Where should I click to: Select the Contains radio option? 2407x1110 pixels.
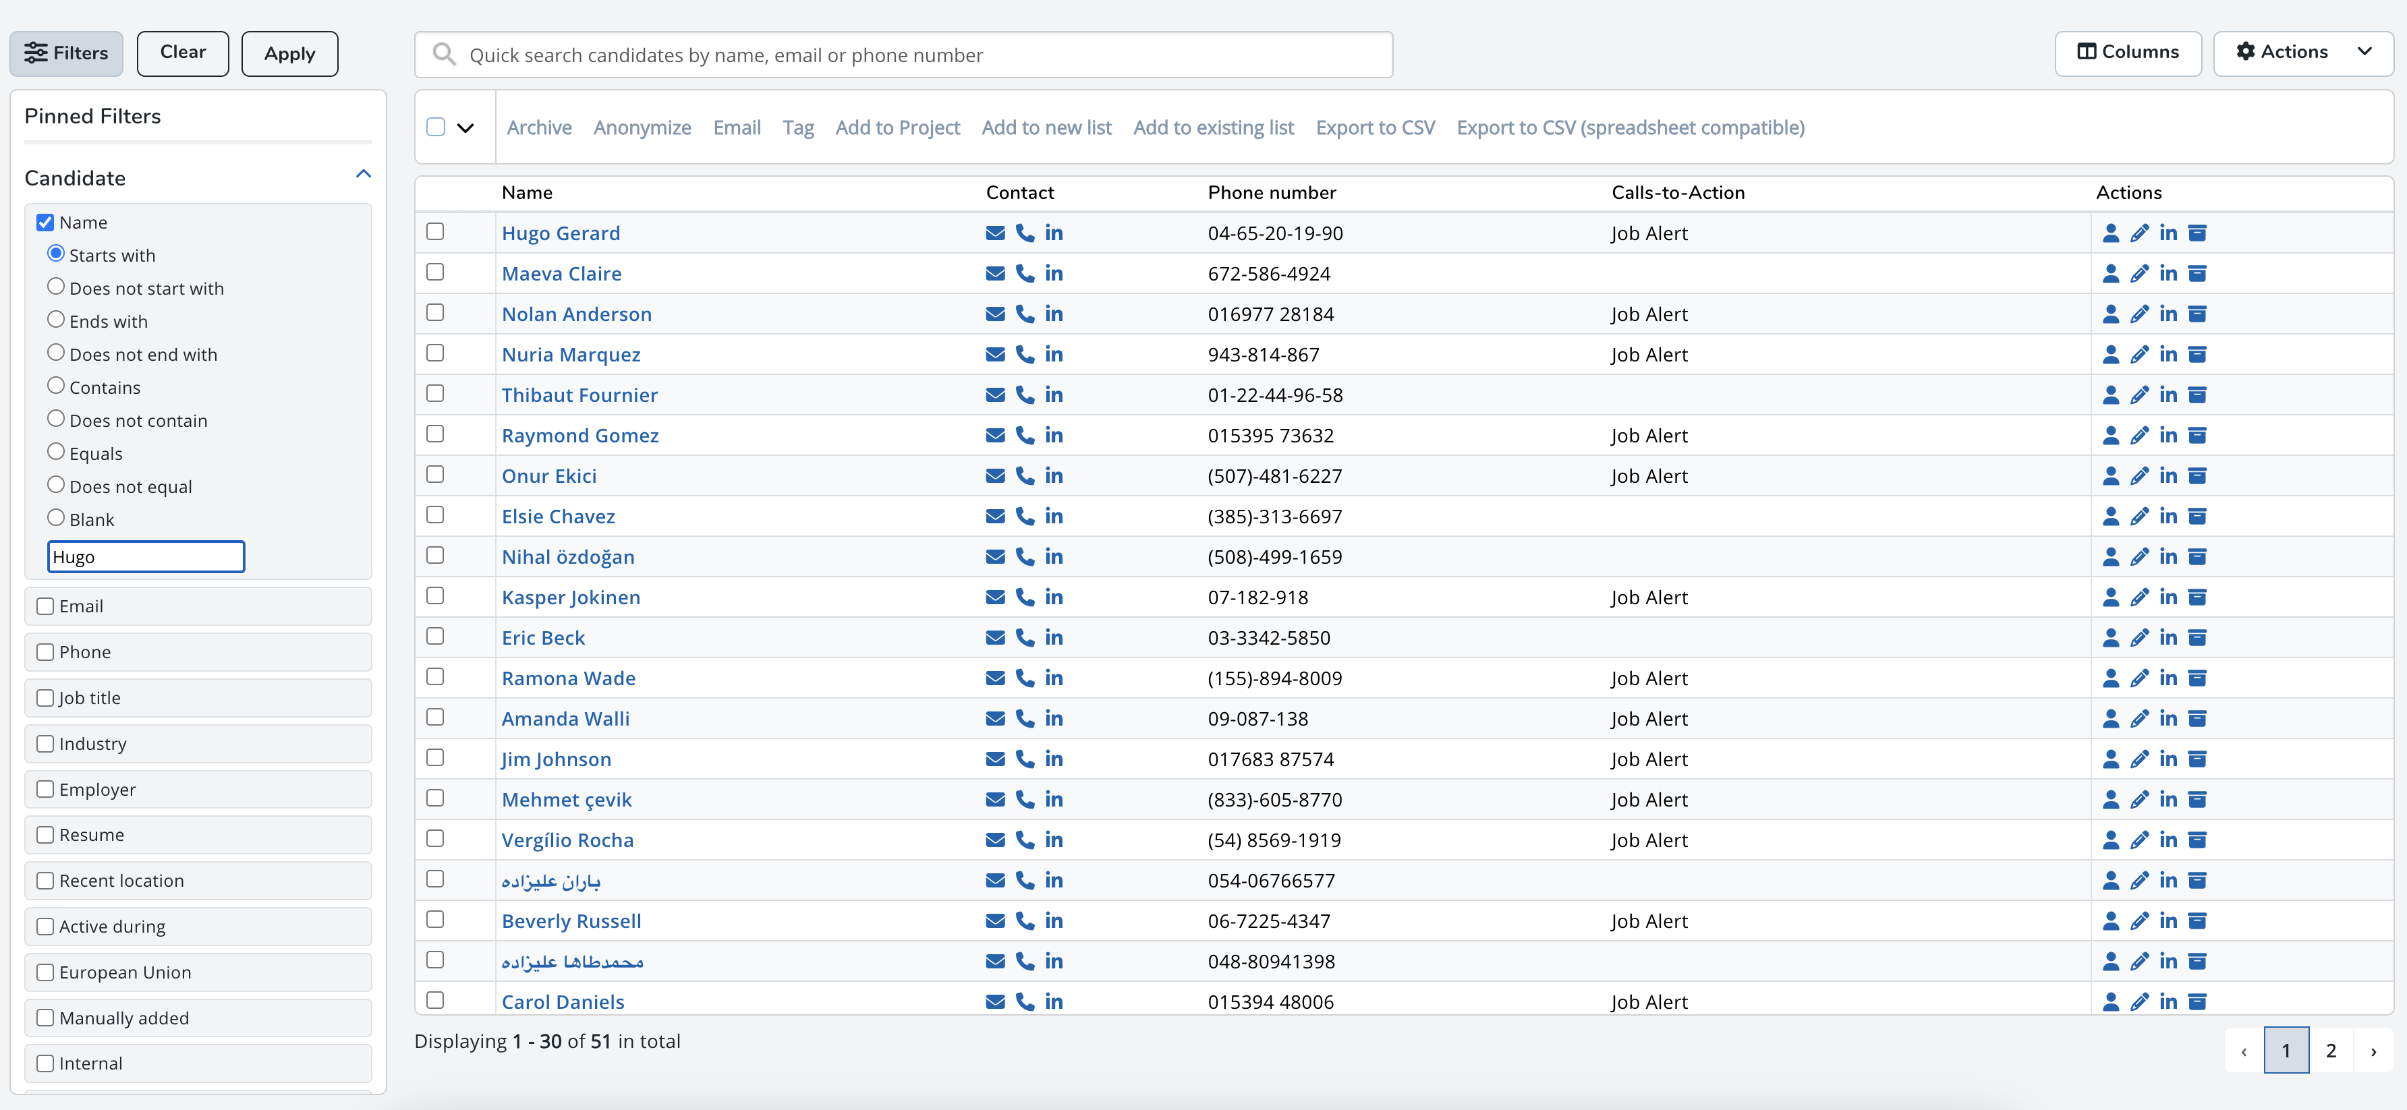[56, 386]
